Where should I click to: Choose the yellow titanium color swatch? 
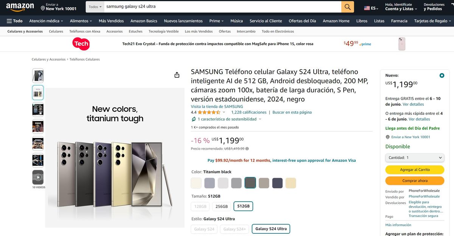291,183
